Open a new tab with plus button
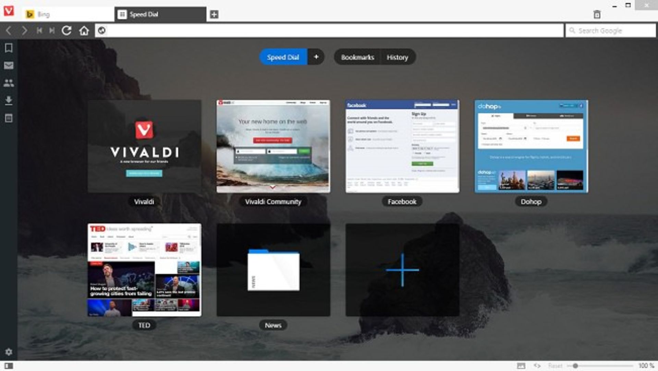Viewport: 658px width, 371px height. pyautogui.click(x=214, y=14)
